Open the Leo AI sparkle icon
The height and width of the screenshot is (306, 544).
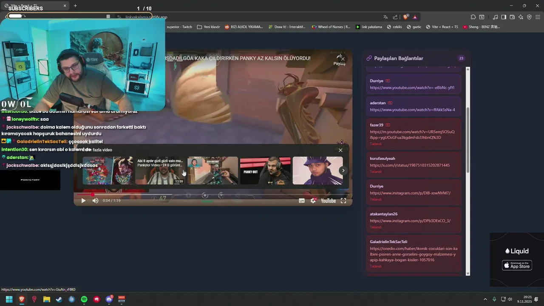[x=521, y=17]
